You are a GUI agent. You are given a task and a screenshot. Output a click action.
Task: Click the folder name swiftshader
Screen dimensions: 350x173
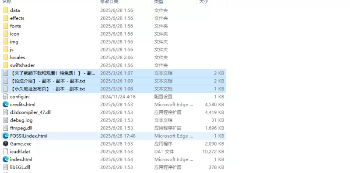point(23,65)
